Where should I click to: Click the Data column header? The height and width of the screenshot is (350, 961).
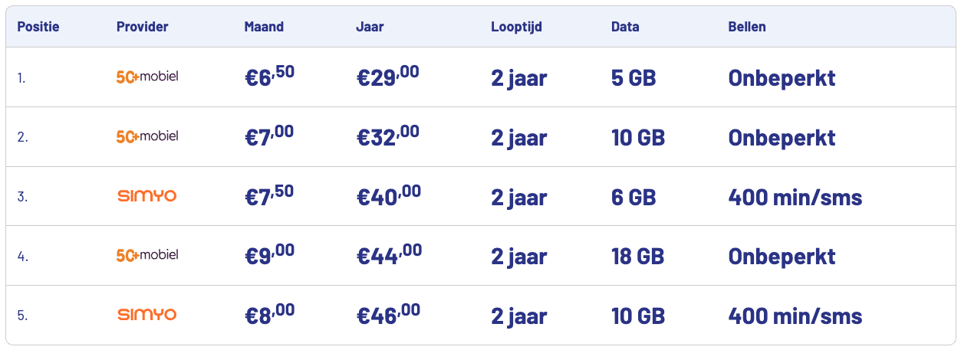tap(625, 27)
